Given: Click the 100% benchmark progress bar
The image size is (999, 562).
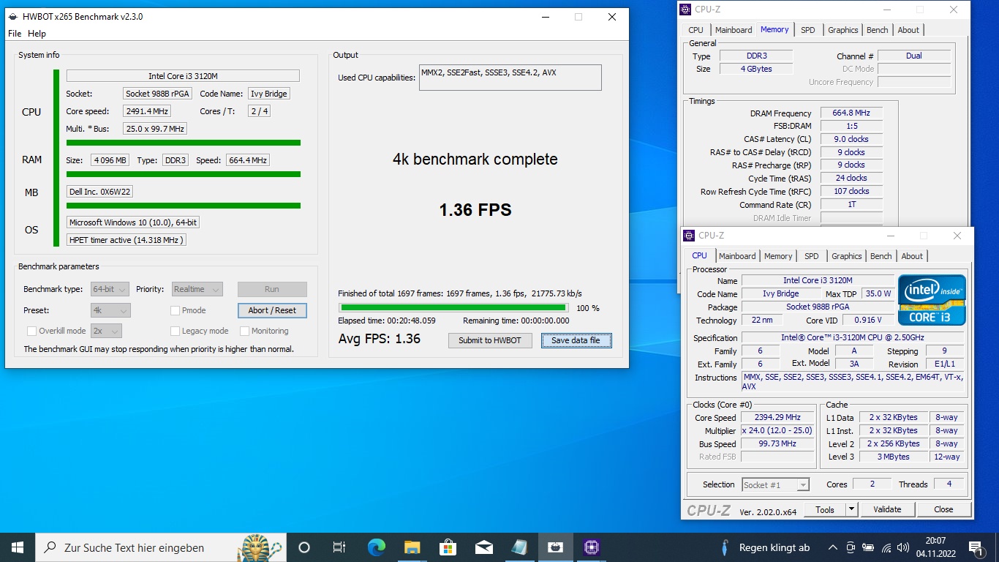Looking at the screenshot, I should (x=453, y=308).
